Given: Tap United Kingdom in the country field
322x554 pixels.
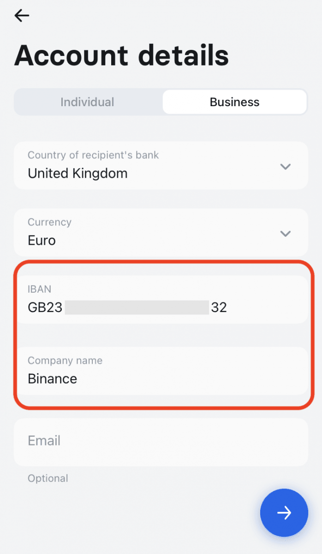Looking at the screenshot, I should point(77,174).
